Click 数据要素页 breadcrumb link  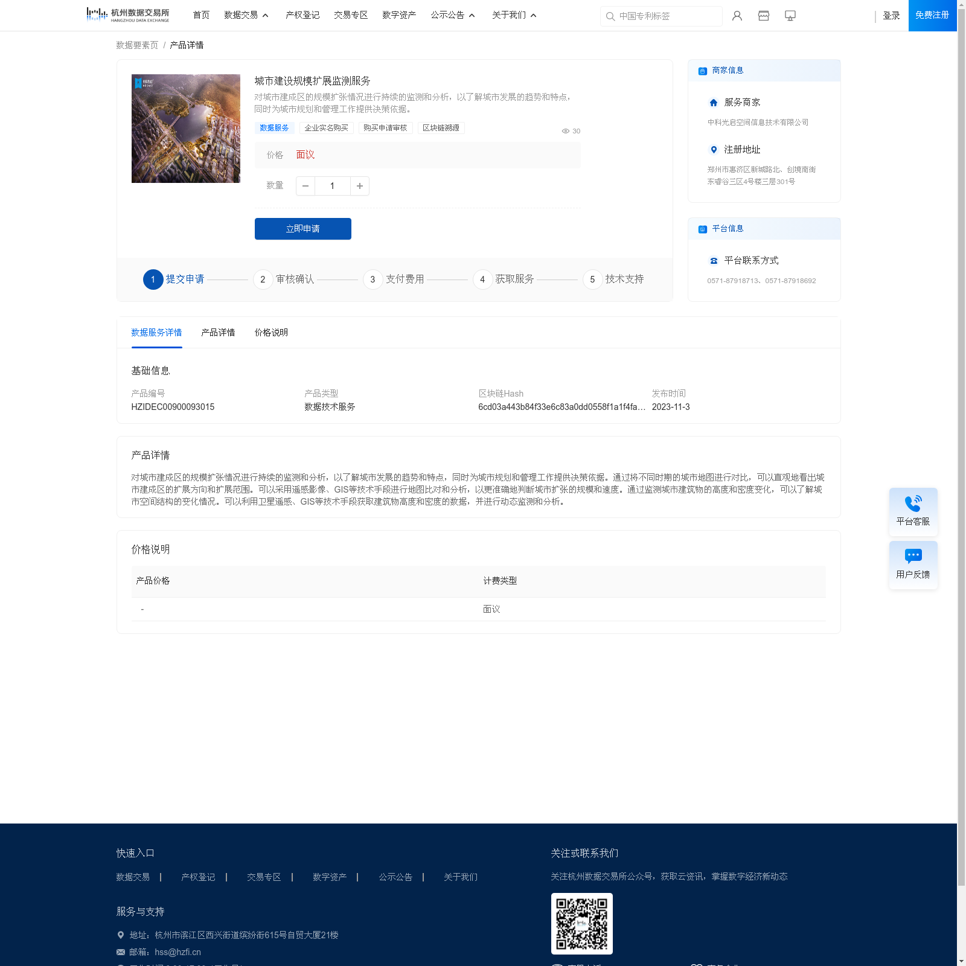pos(137,45)
